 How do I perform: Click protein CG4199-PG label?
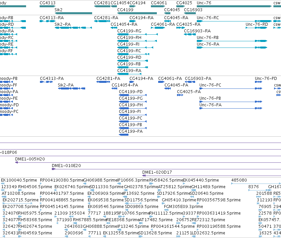coord(131,98)
